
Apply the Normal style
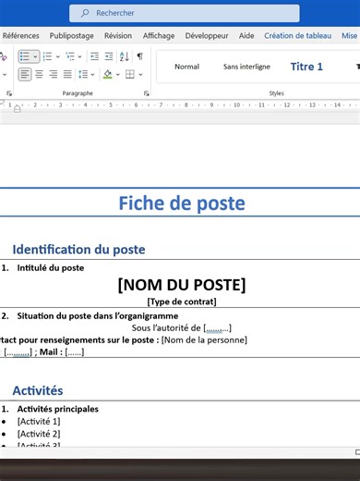click(x=186, y=67)
